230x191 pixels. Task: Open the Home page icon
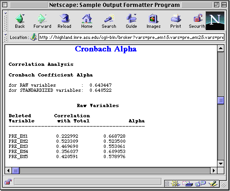click(87, 21)
